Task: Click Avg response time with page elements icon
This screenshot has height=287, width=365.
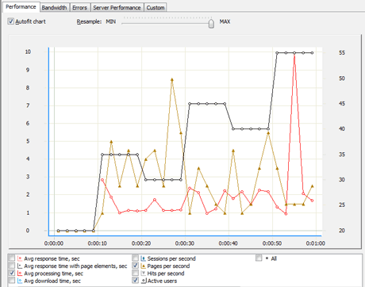Action: 20,266
